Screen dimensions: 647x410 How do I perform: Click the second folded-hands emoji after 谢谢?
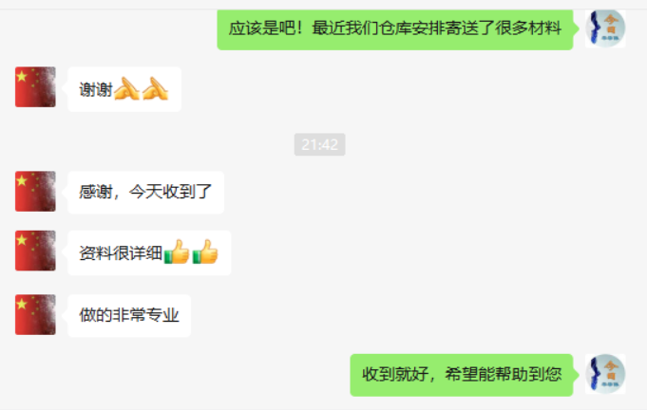click(155, 88)
